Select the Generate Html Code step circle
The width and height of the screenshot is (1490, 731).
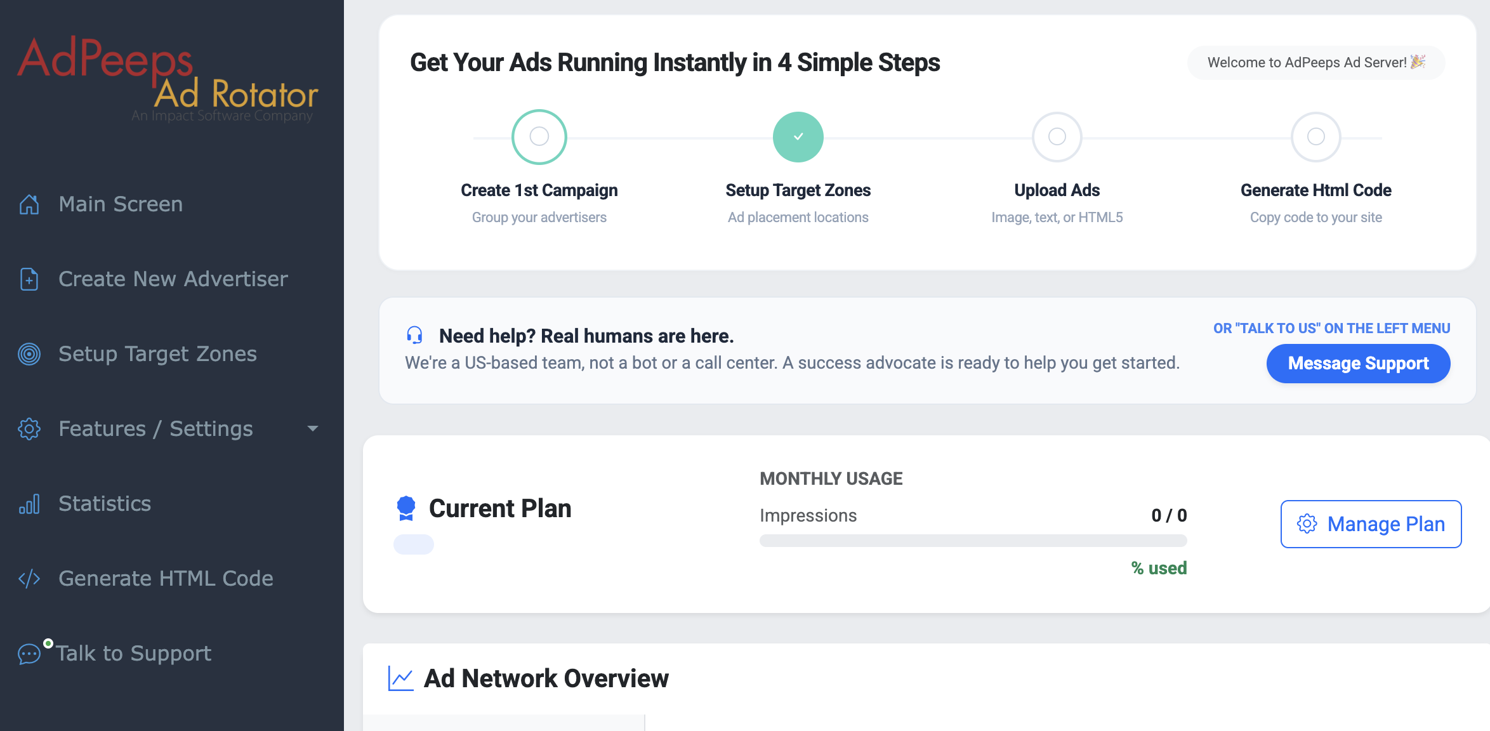(x=1315, y=136)
